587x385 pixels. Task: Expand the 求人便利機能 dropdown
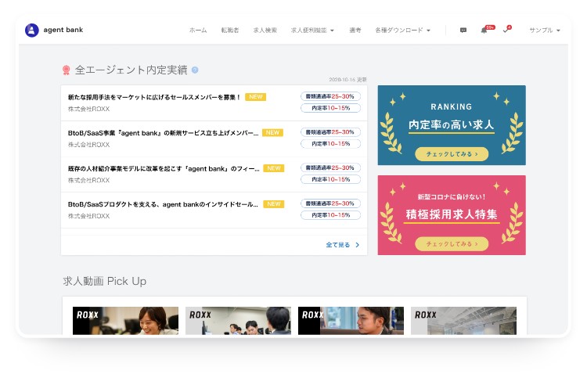click(312, 31)
